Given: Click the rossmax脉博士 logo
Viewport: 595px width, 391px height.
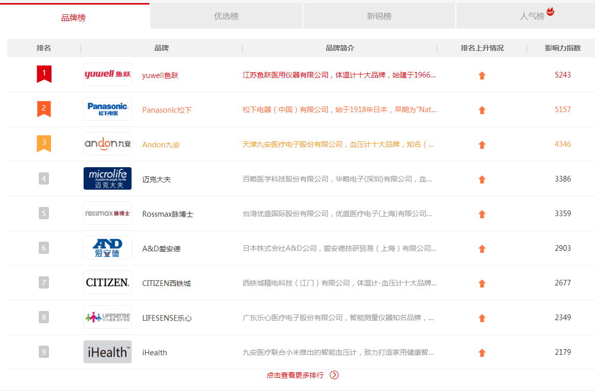Looking at the screenshot, I should click(108, 213).
